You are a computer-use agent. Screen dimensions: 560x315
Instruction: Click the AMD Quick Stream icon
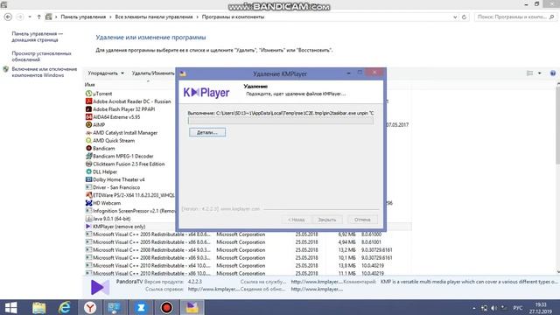click(88, 141)
